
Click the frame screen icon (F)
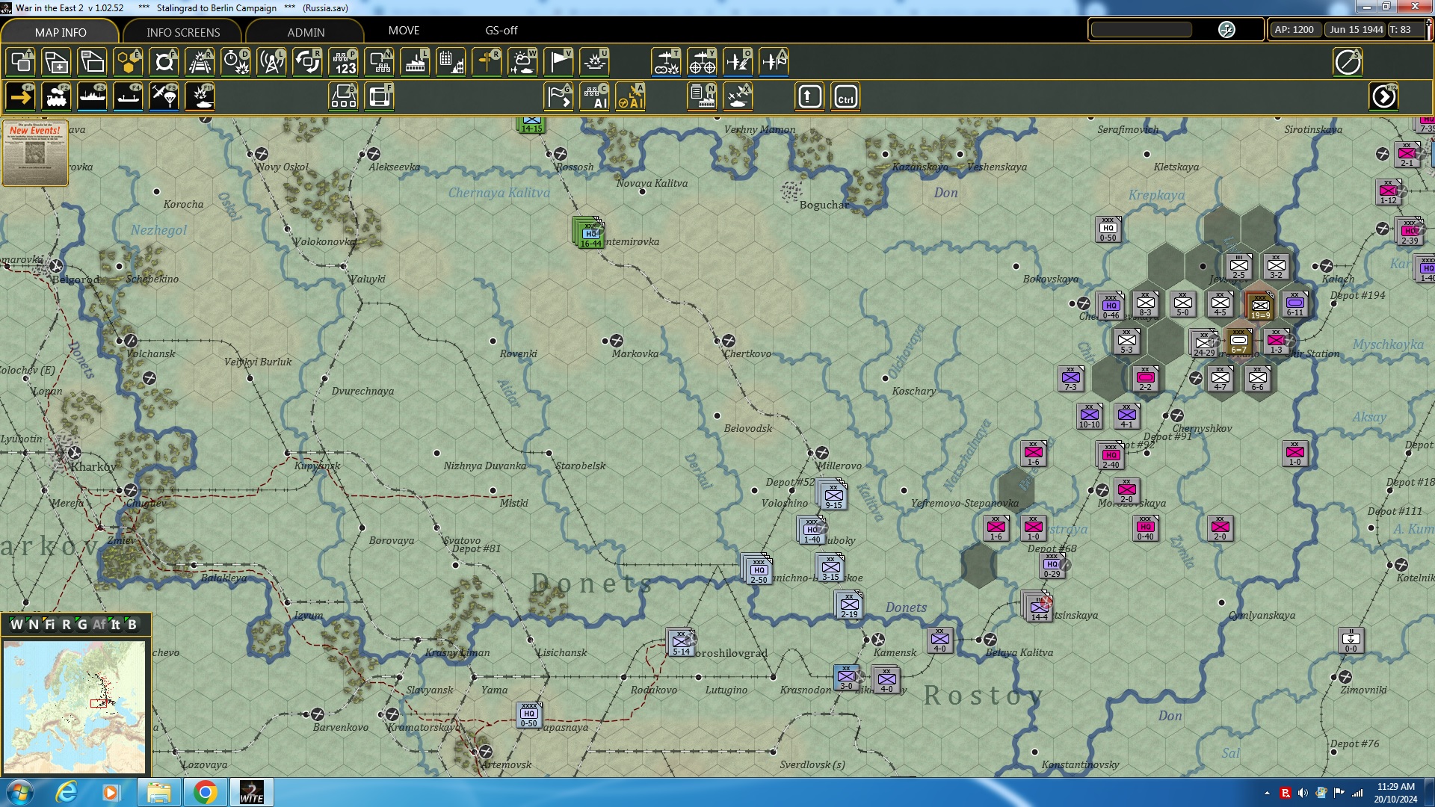(x=379, y=97)
